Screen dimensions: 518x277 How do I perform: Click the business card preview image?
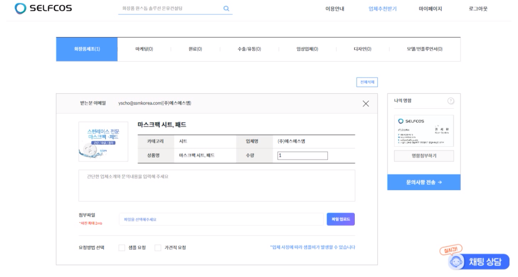[424, 131]
